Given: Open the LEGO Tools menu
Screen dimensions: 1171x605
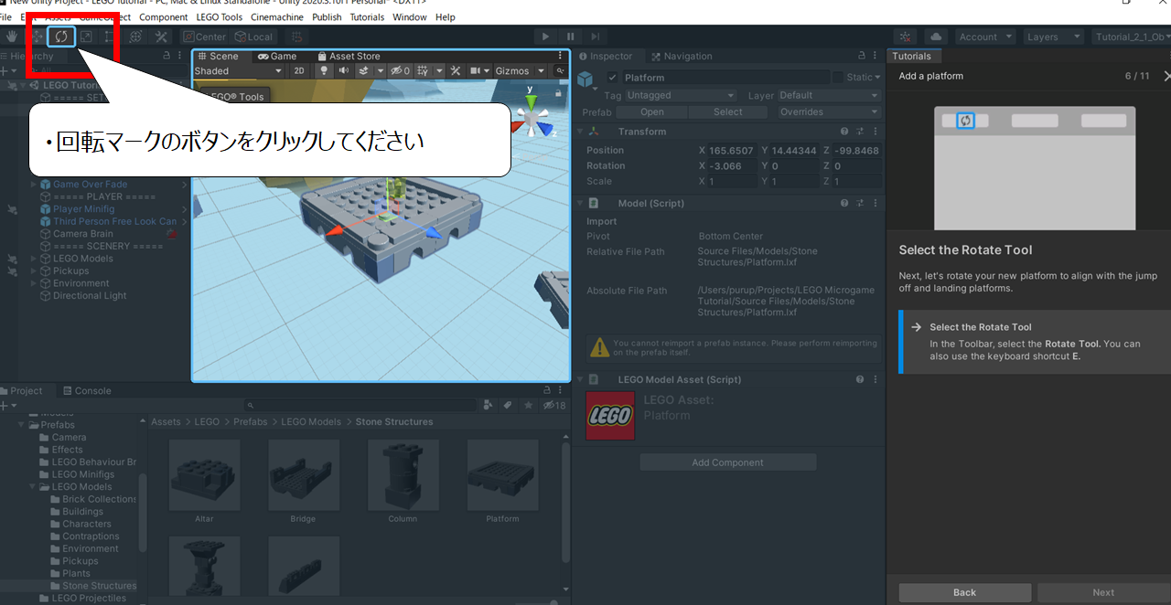Looking at the screenshot, I should pos(220,17).
